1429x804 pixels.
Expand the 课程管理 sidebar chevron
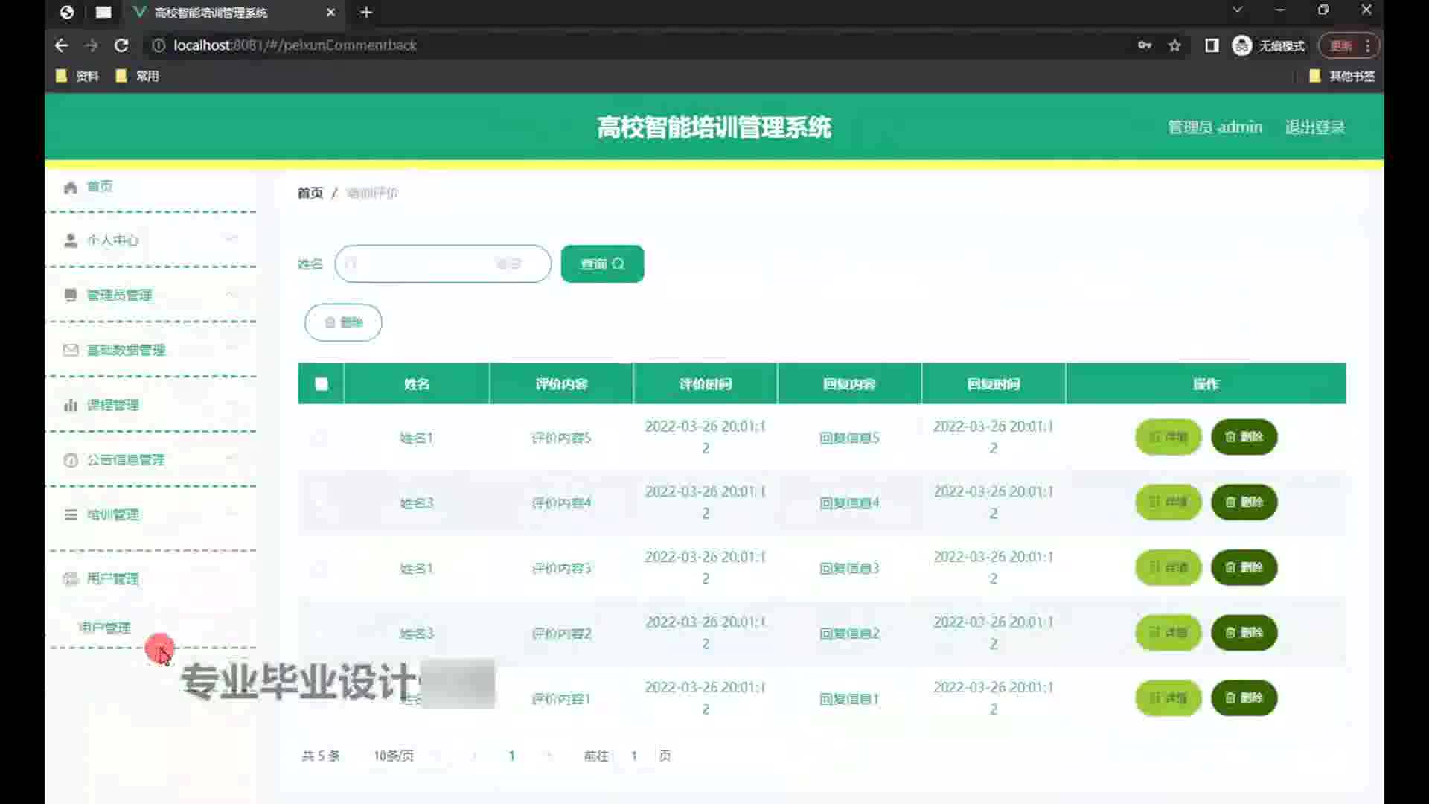click(232, 405)
